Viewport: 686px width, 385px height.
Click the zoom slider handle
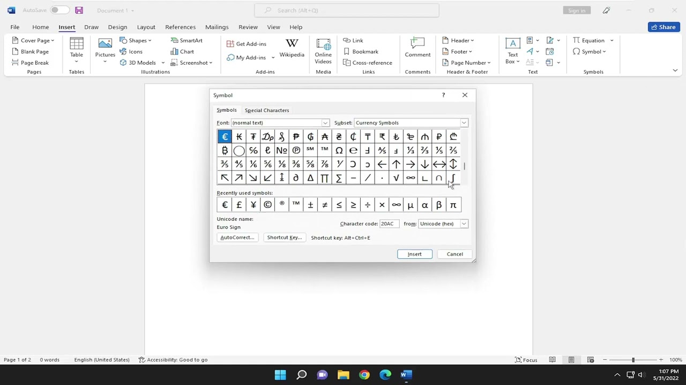pyautogui.click(x=633, y=360)
